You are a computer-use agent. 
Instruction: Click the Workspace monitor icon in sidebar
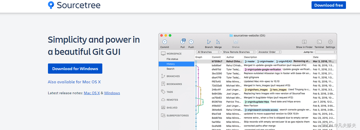click(x=163, y=54)
